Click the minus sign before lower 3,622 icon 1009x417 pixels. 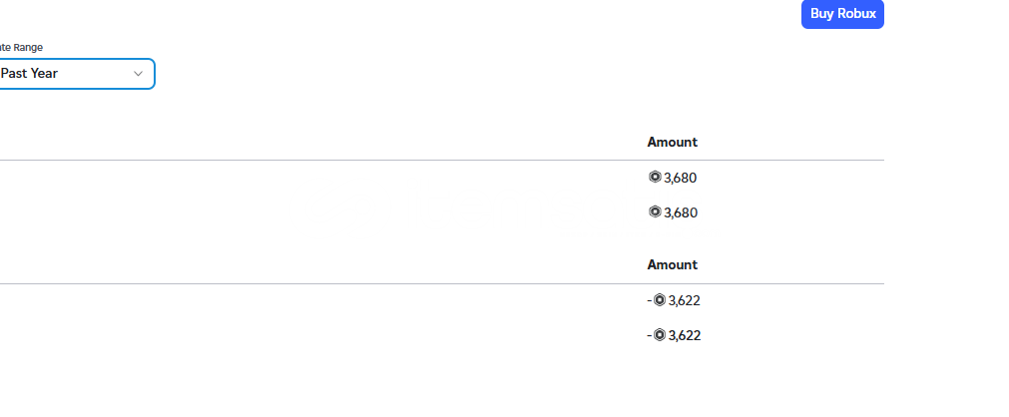pyautogui.click(x=650, y=336)
